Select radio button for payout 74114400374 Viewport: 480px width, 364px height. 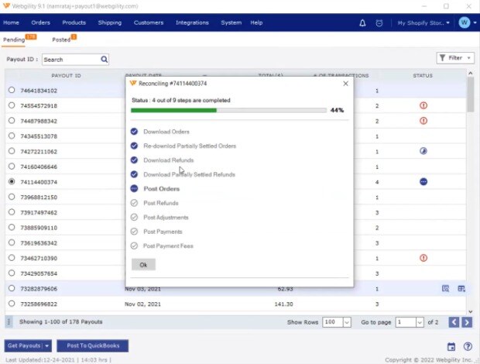[x=12, y=181]
